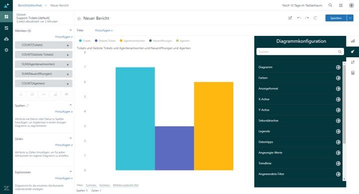
Task: Toggle Gelöste Tickets series in legend
Action: (105, 41)
